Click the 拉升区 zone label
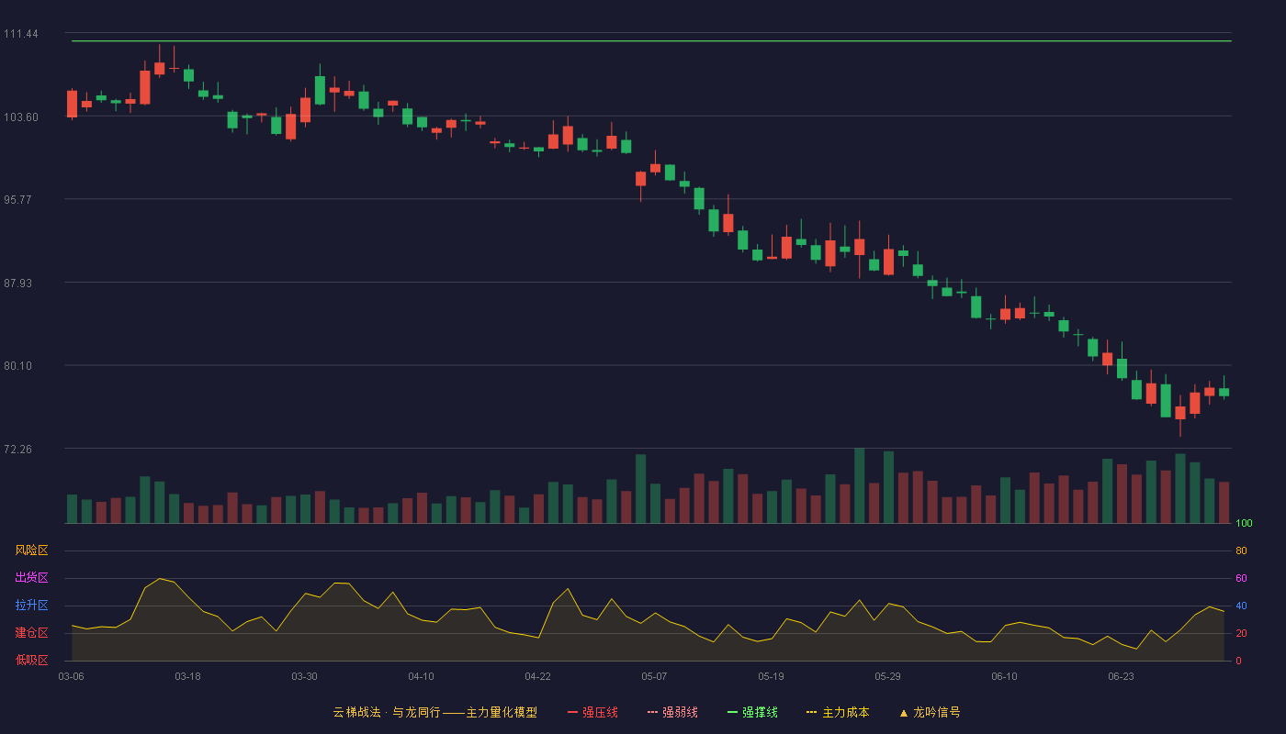This screenshot has width=1286, height=734. tap(31, 606)
